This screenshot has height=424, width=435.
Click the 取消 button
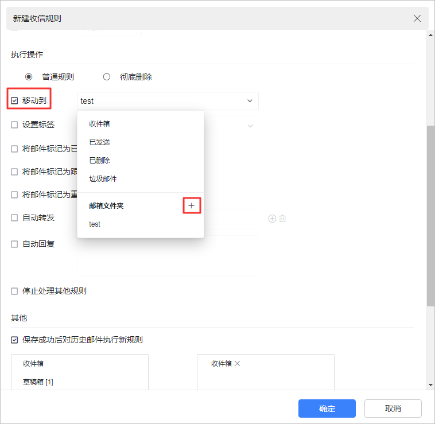click(393, 409)
